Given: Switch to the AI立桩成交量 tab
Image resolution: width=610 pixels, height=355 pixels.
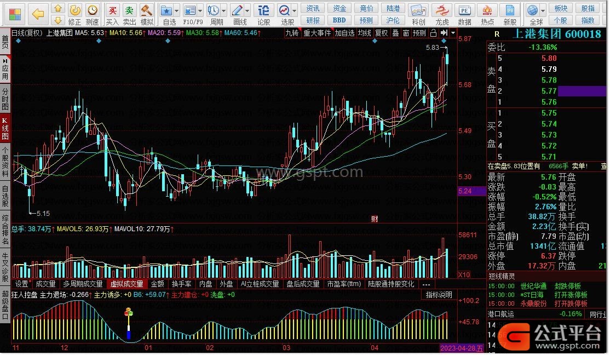Looking at the screenshot, I should [260, 284].
